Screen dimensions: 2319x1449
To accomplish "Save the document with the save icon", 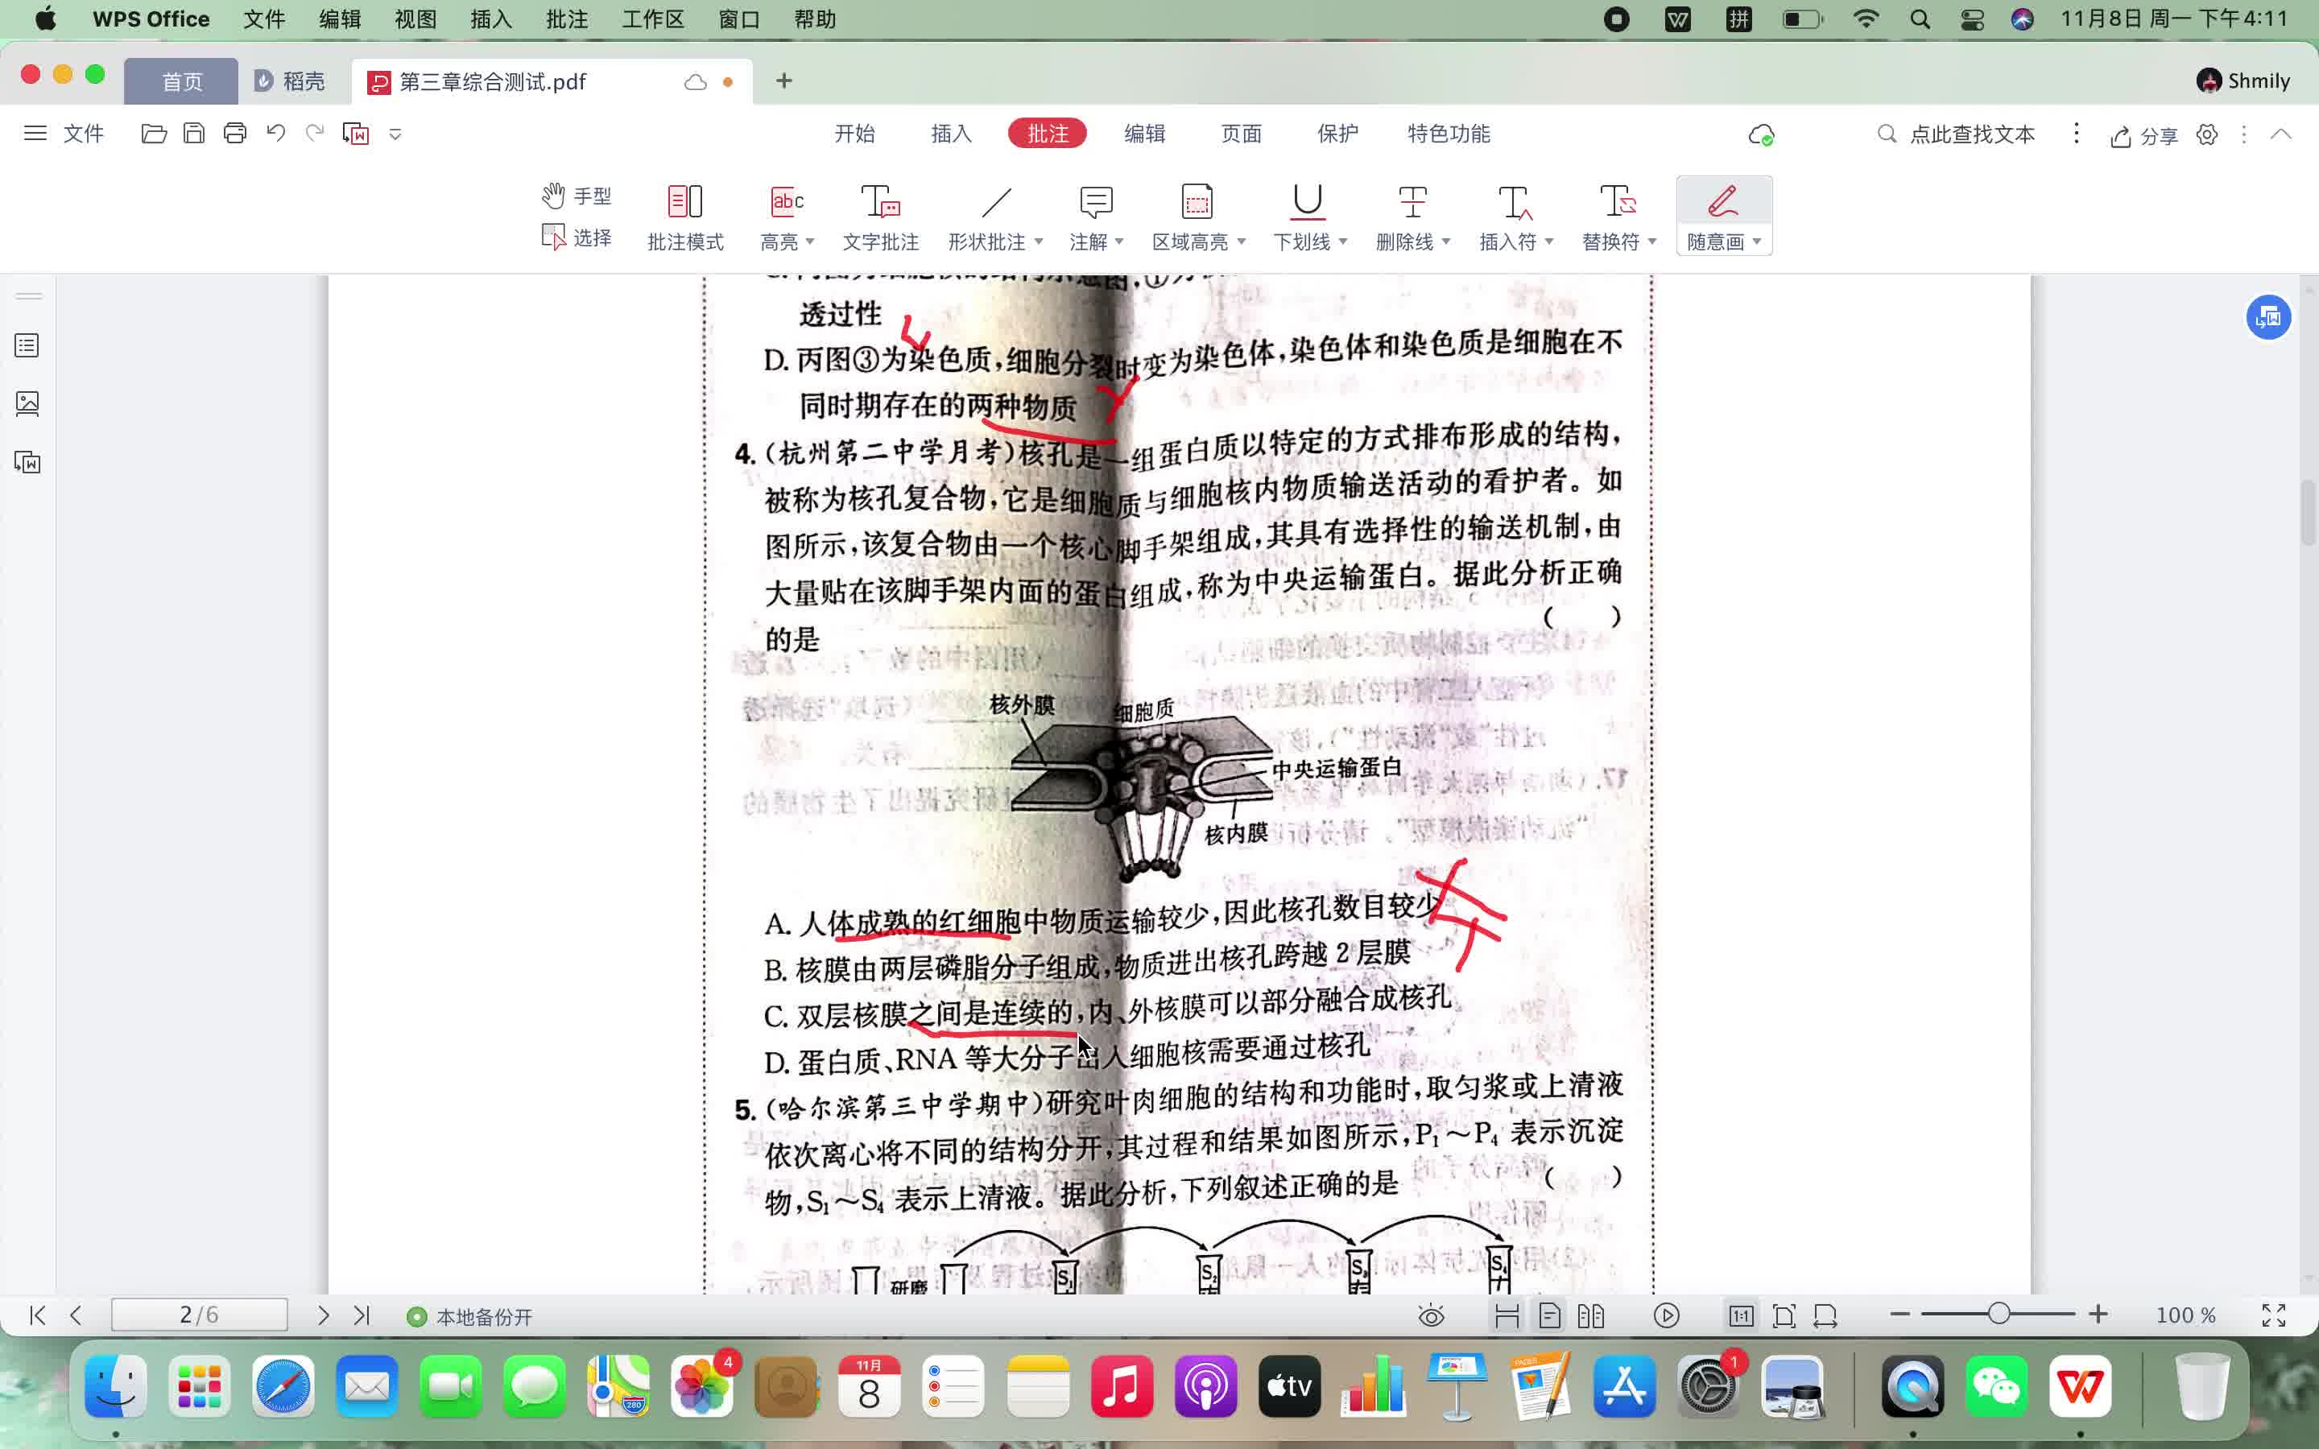I will (x=193, y=133).
